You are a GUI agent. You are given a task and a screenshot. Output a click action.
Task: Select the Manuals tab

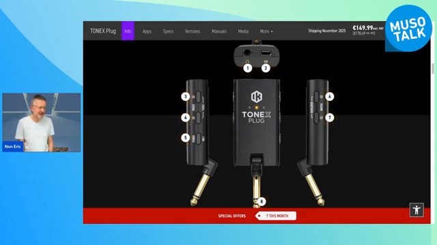(x=218, y=31)
